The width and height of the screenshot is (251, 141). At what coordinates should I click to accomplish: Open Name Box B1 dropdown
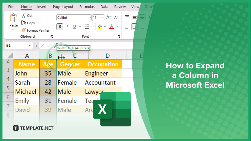pyautogui.click(x=30, y=46)
